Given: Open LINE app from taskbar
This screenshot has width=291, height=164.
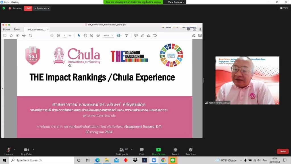Looking at the screenshot, I should pyautogui.click(x=173, y=160).
